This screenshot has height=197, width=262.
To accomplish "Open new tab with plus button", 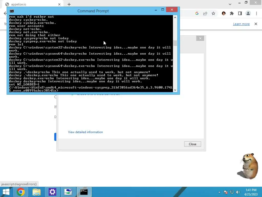I will pos(69,4).
